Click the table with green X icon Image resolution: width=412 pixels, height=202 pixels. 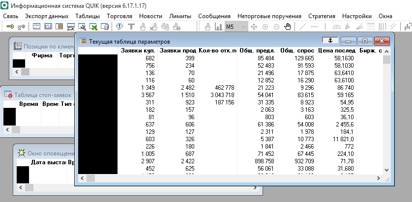pyautogui.click(x=94, y=26)
